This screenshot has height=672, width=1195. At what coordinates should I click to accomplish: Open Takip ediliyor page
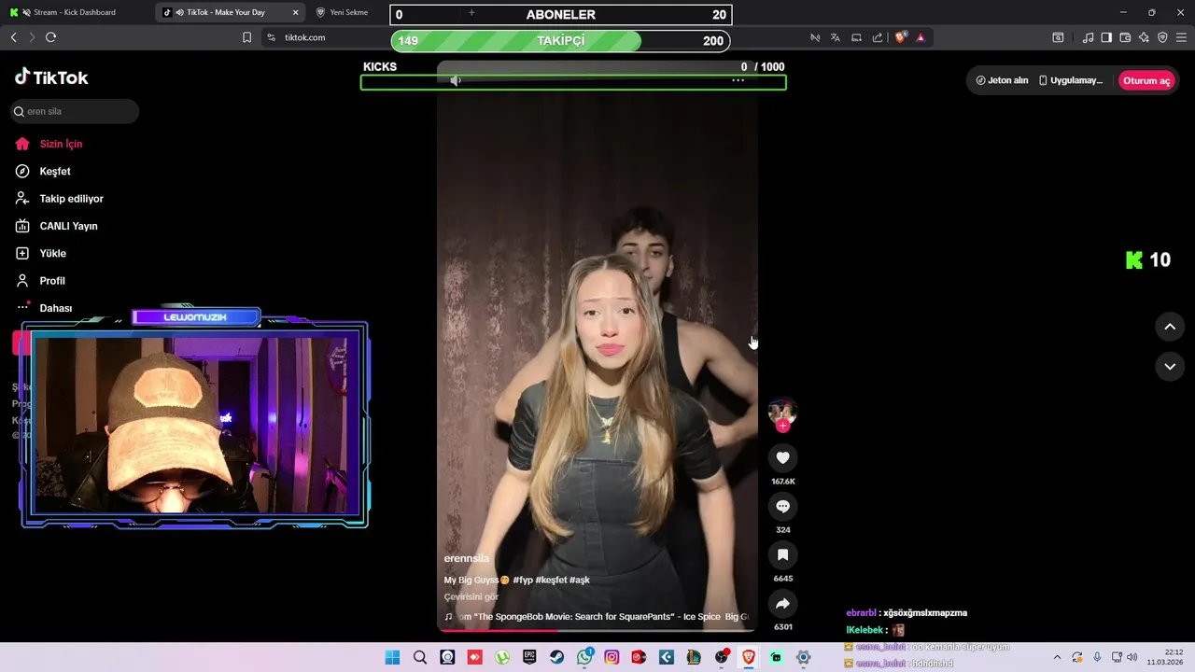click(x=71, y=199)
